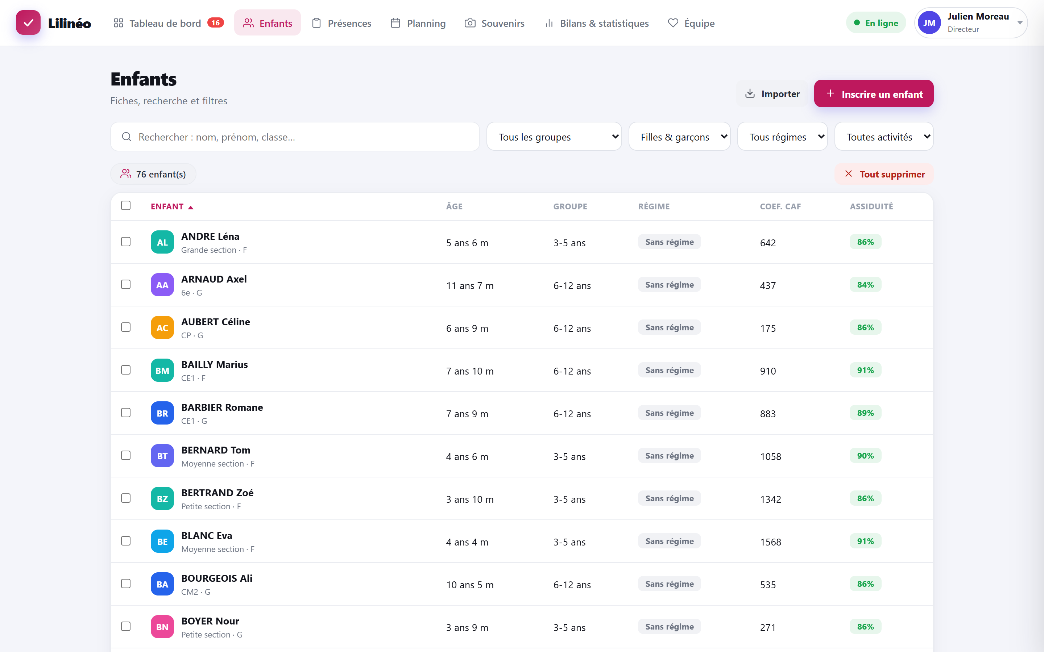Click the 86% attendance badge for ANDRE Léna
Viewport: 1044px width, 652px height.
point(865,242)
